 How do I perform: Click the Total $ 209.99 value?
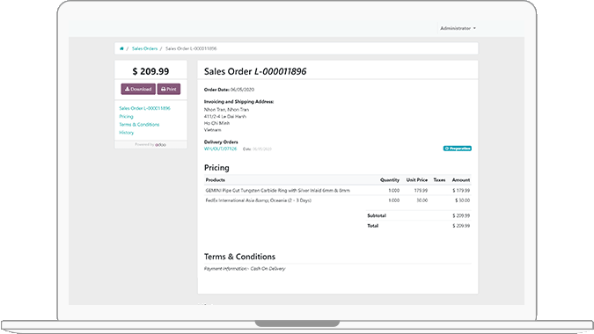click(x=461, y=226)
